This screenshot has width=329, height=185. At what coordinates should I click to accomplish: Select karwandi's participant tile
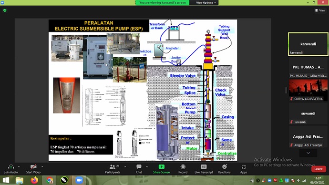[308, 44]
